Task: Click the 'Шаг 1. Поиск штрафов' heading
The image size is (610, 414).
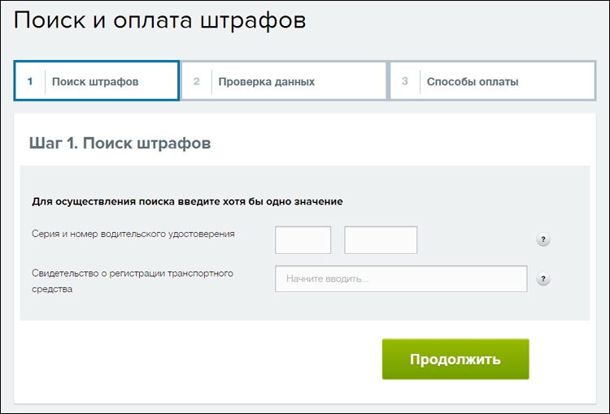Action: pyautogui.click(x=120, y=144)
